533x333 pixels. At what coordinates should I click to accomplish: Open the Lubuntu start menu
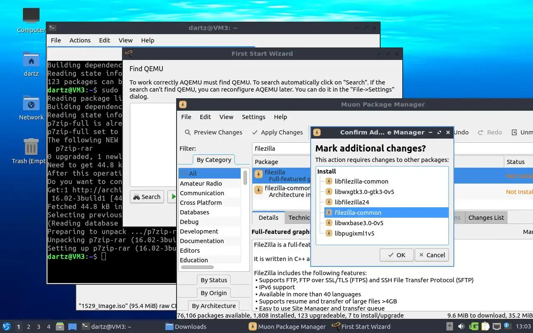tap(7, 326)
